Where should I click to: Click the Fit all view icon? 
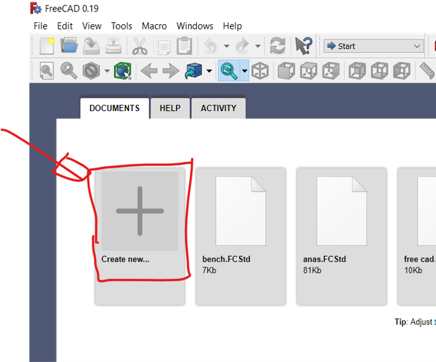tap(47, 71)
